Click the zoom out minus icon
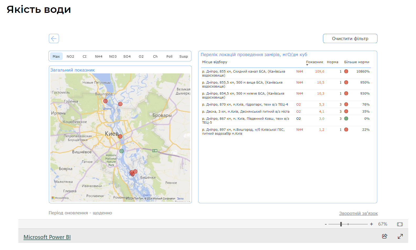416x250 pixels. coord(326,224)
